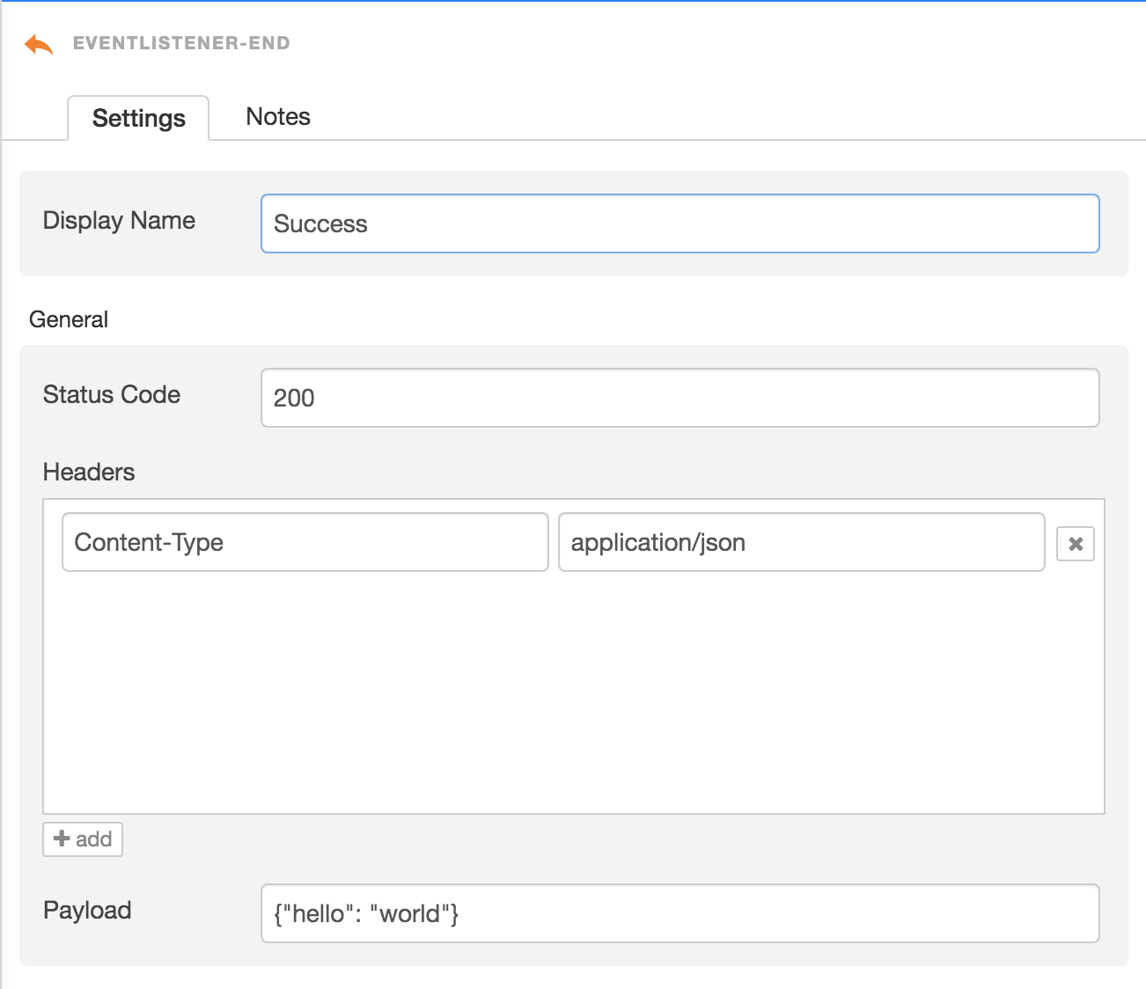This screenshot has height=989, width=1146.
Task: Focus the Status Code field showing 200
Action: click(x=680, y=398)
